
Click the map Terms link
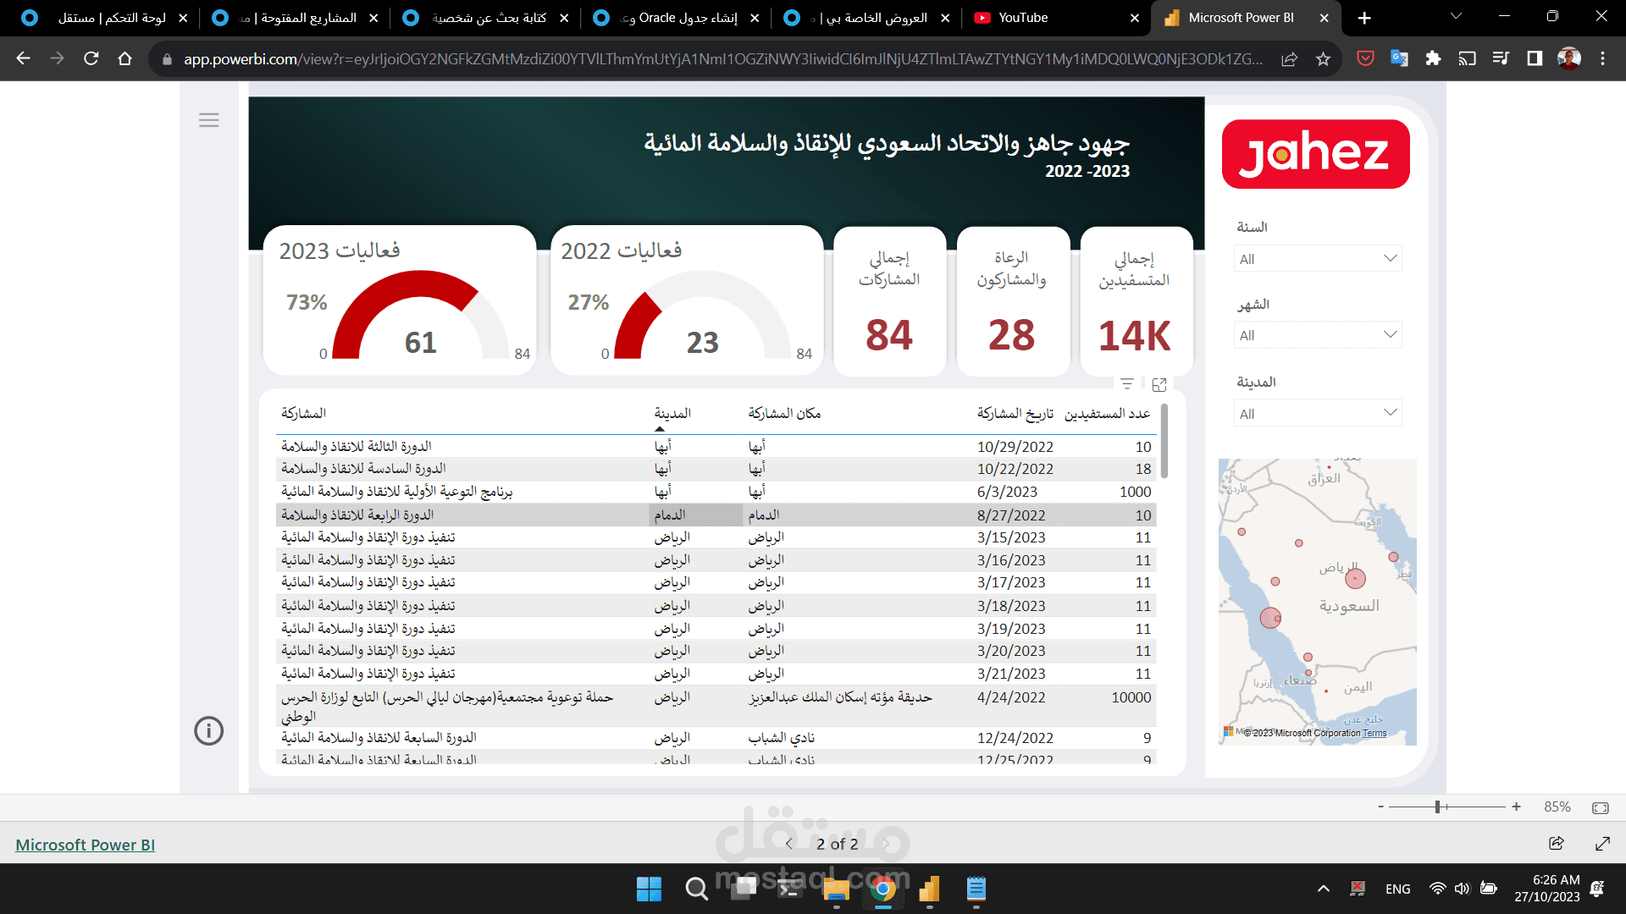click(1374, 733)
